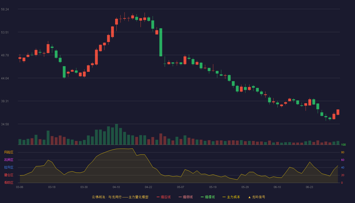Viewport: 355px width, 203px height.
Task: Click the 05-19 date label
Action: click(x=213, y=187)
